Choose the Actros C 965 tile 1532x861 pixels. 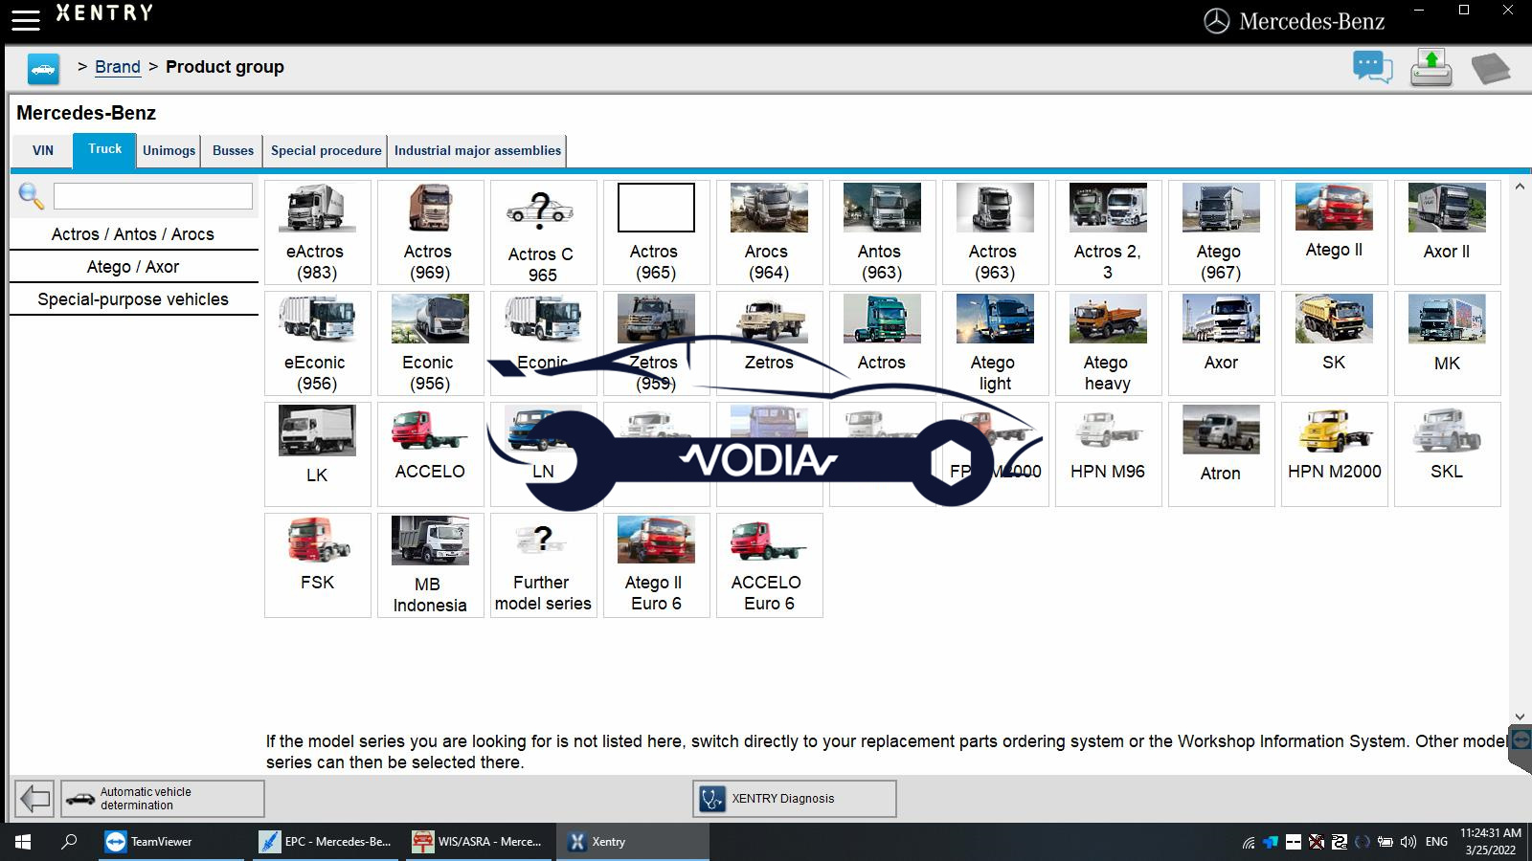point(544,232)
